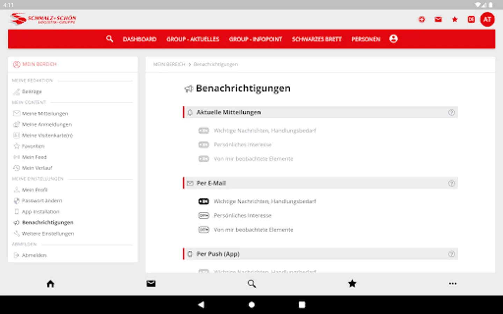Toggle Persönliches Interesse under Per E-Mail
503x314 pixels.
click(x=204, y=216)
